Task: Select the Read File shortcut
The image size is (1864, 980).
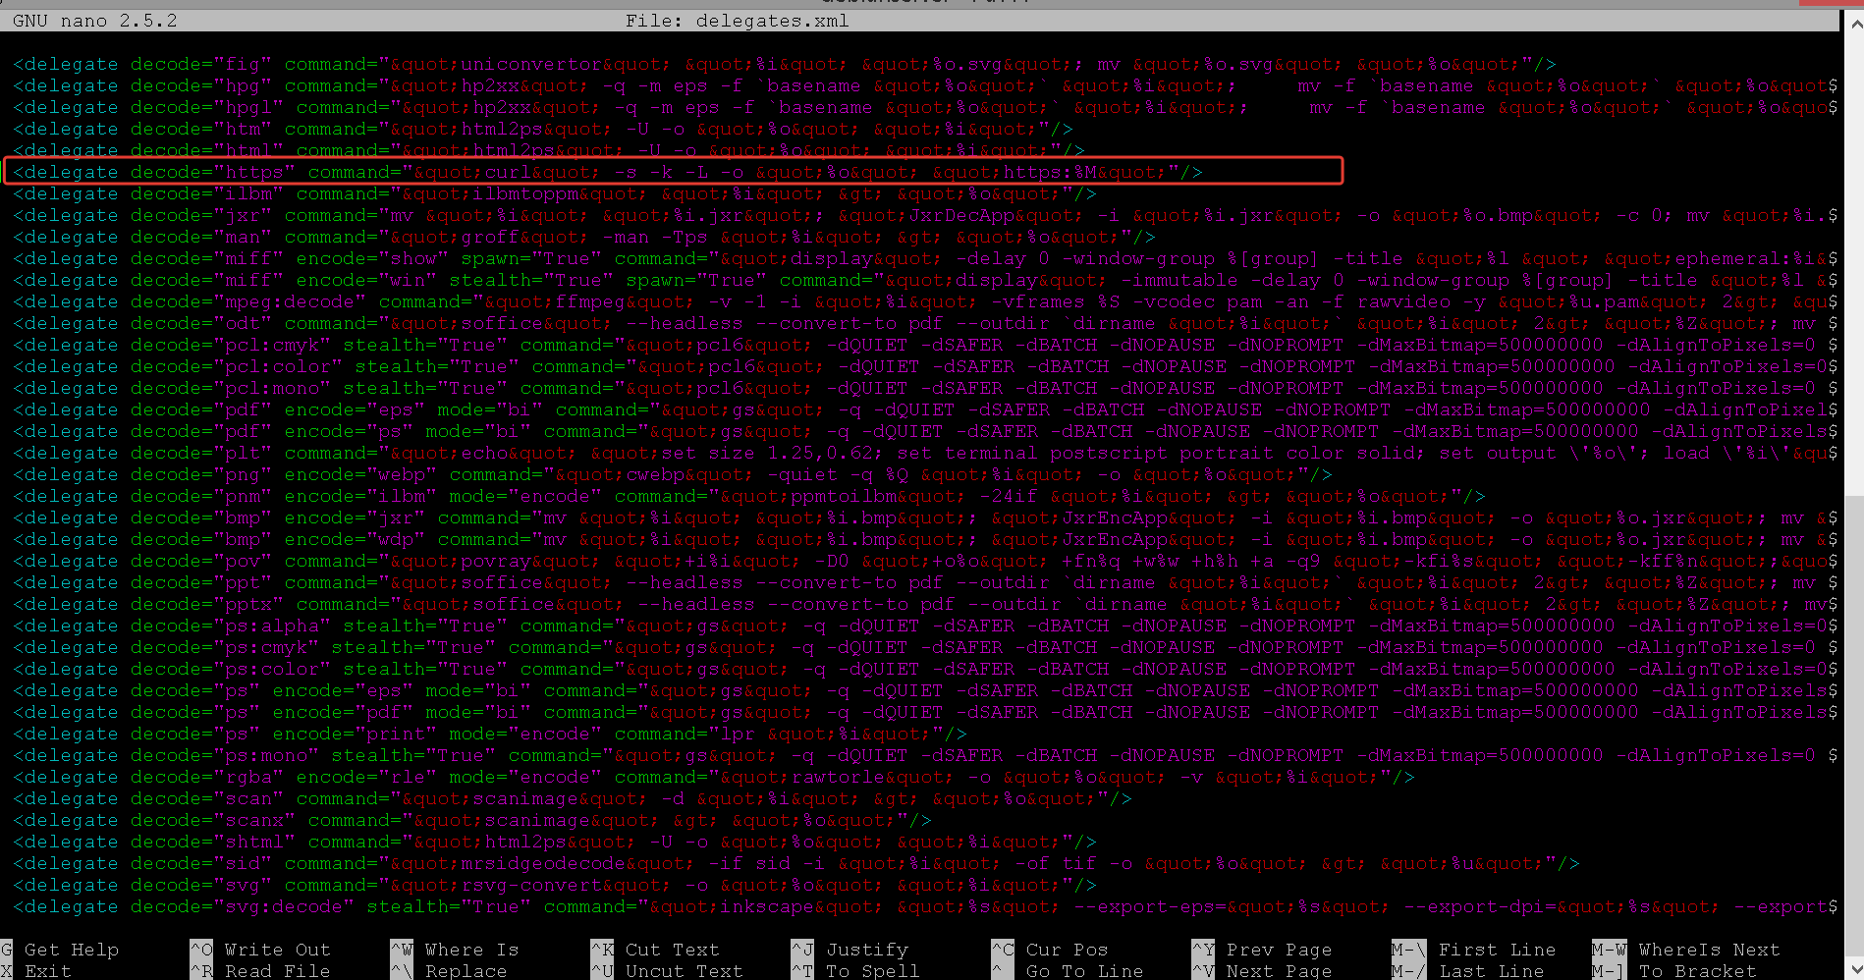Action: [277, 971]
